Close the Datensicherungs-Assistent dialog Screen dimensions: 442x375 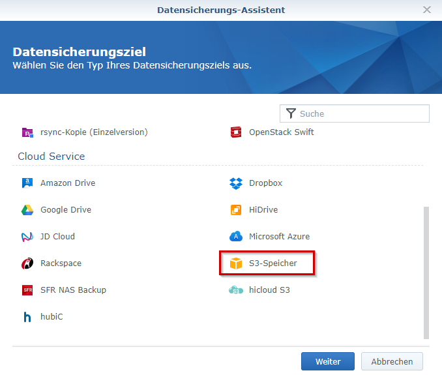427,10
